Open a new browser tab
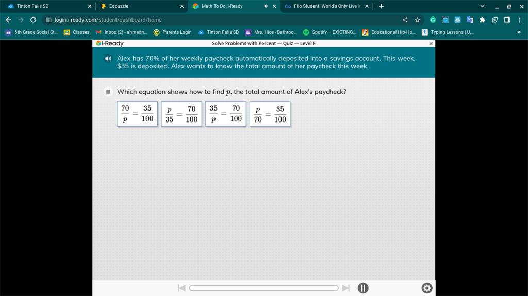Image resolution: width=528 pixels, height=296 pixels. (381, 6)
